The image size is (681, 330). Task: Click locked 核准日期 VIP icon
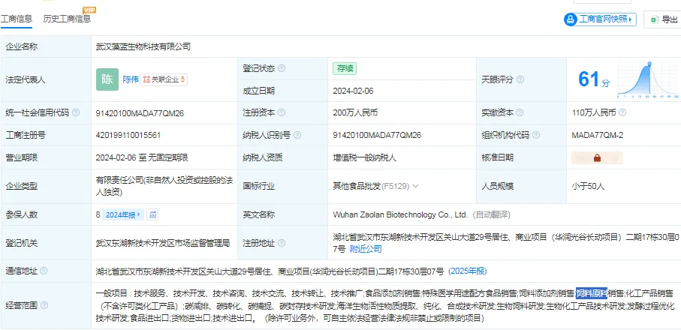597,157
